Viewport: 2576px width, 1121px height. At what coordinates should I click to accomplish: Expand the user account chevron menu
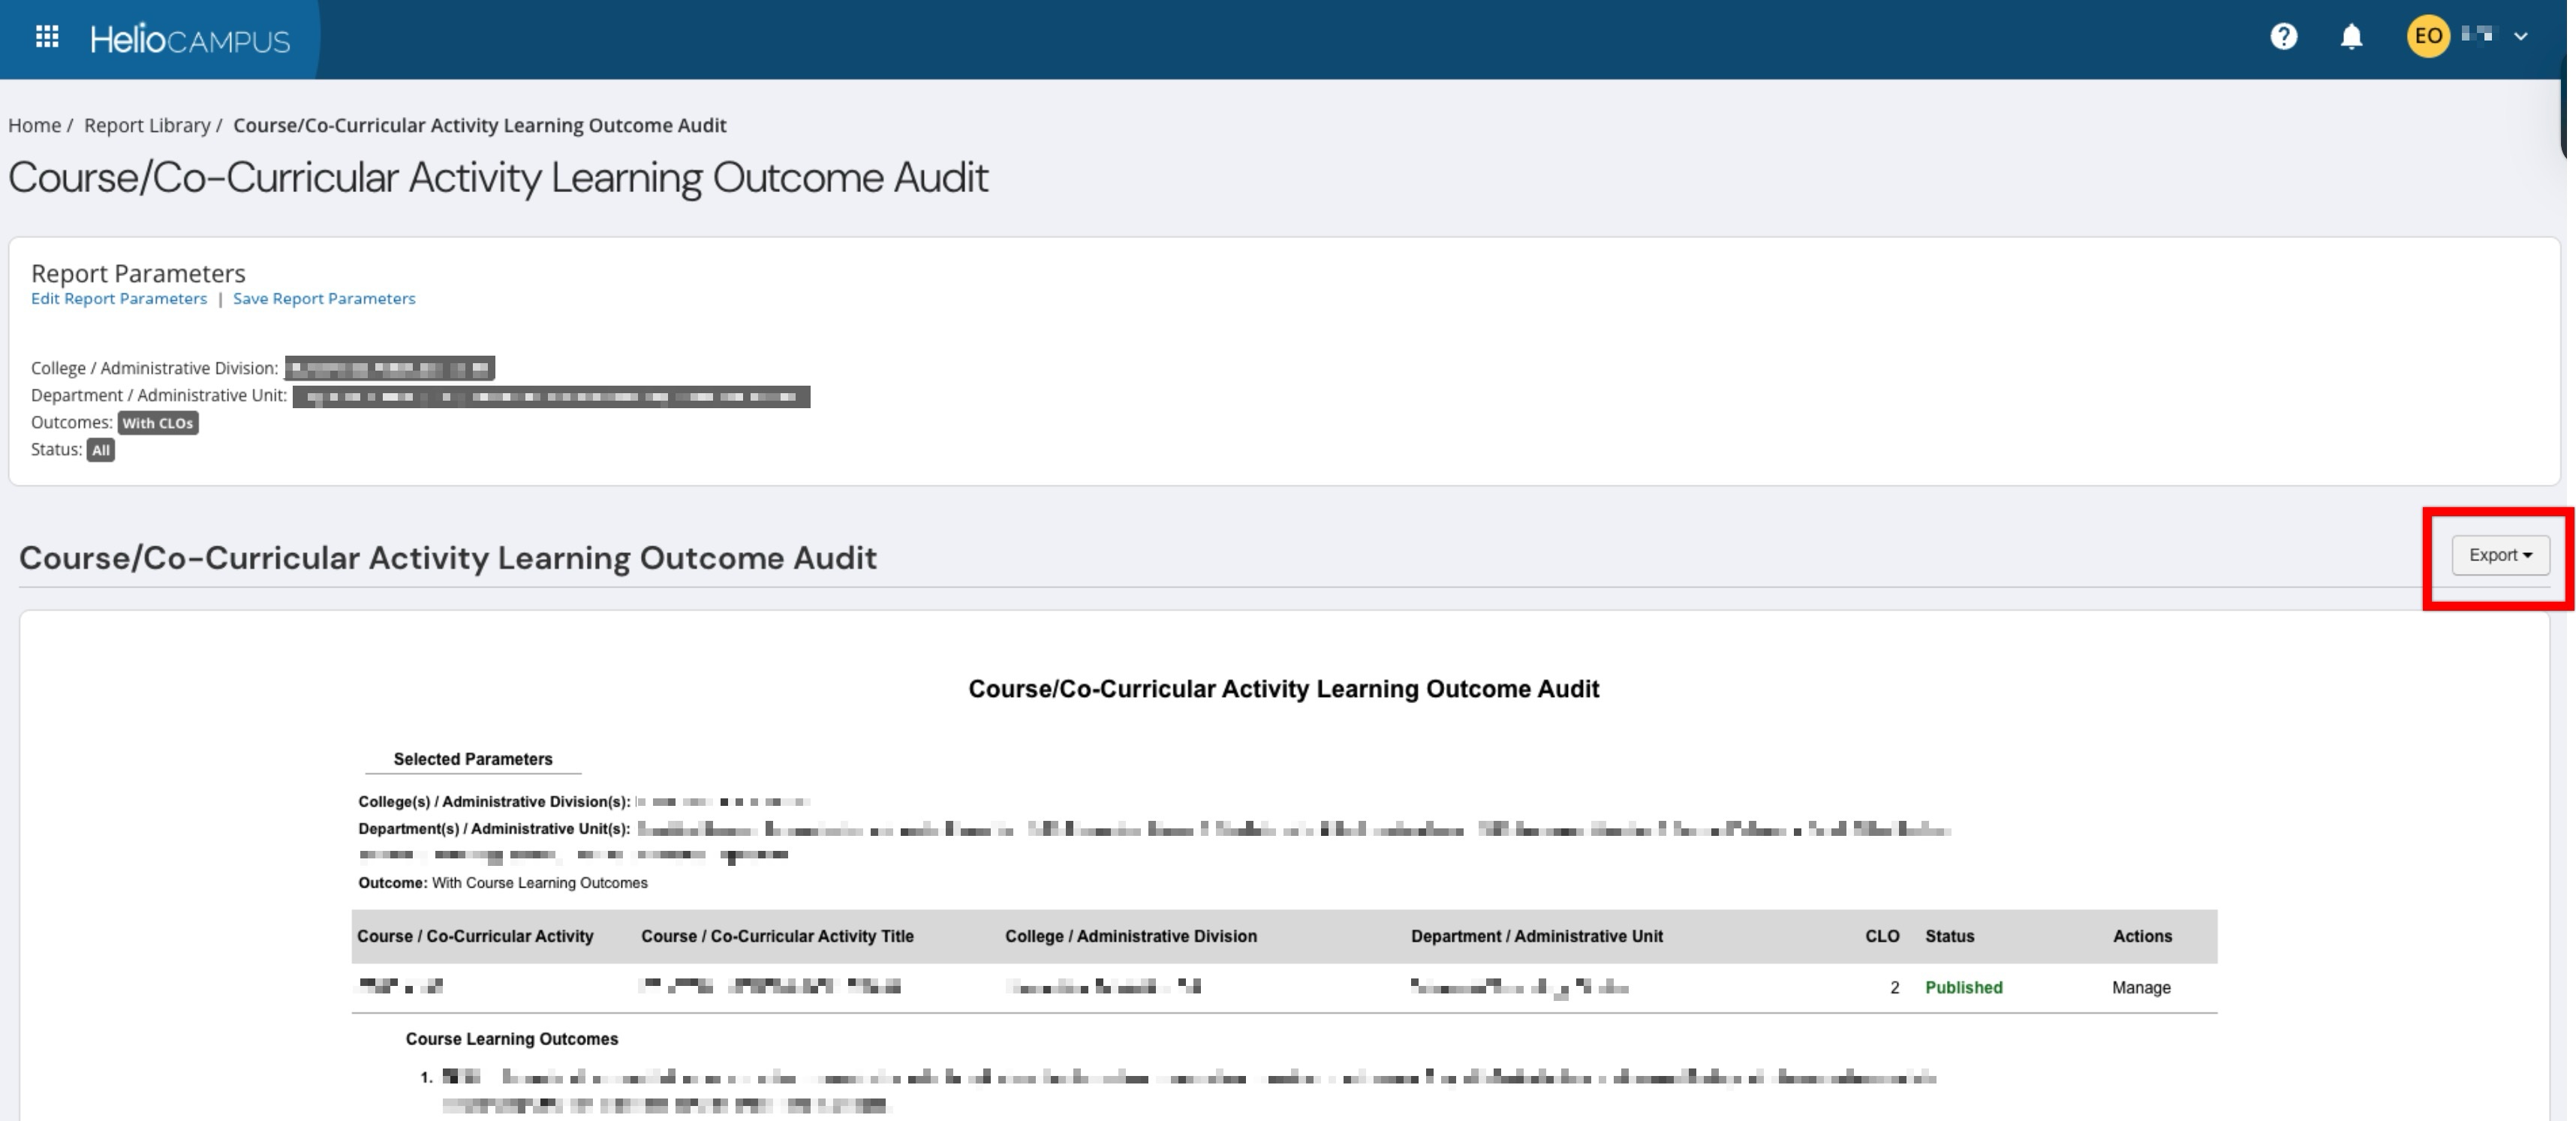2521,37
